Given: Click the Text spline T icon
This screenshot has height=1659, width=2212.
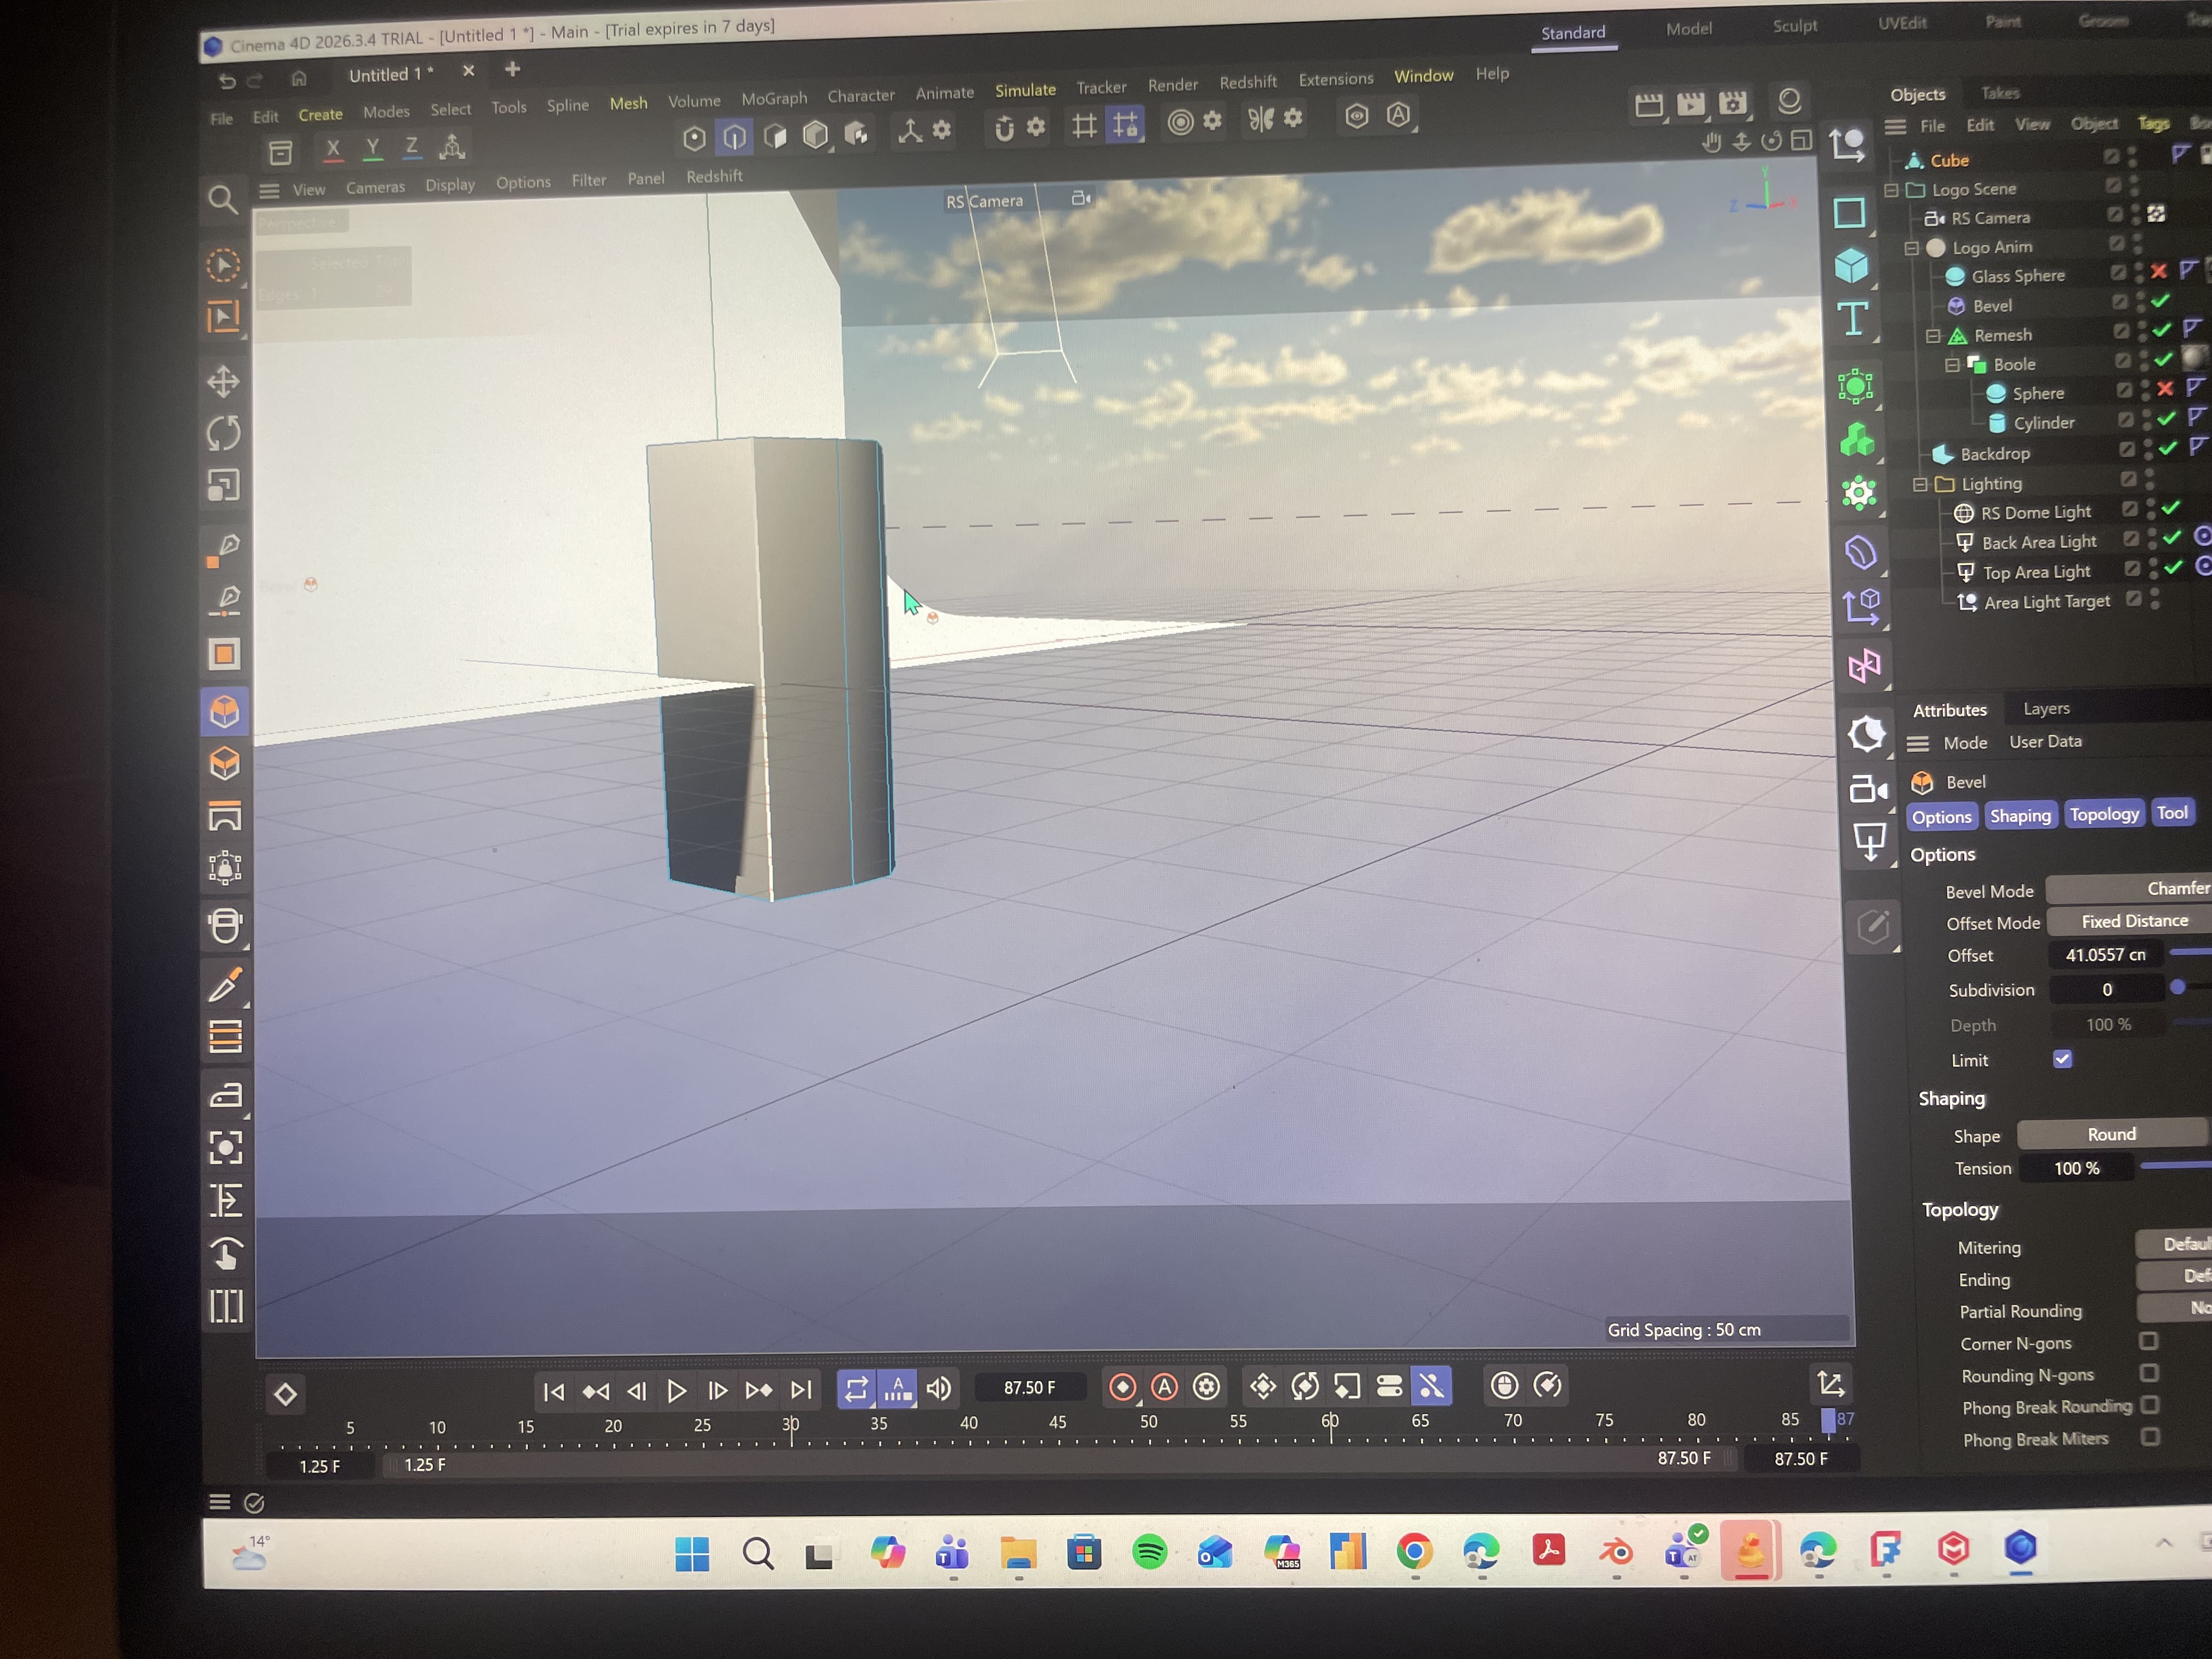Looking at the screenshot, I should (1853, 320).
